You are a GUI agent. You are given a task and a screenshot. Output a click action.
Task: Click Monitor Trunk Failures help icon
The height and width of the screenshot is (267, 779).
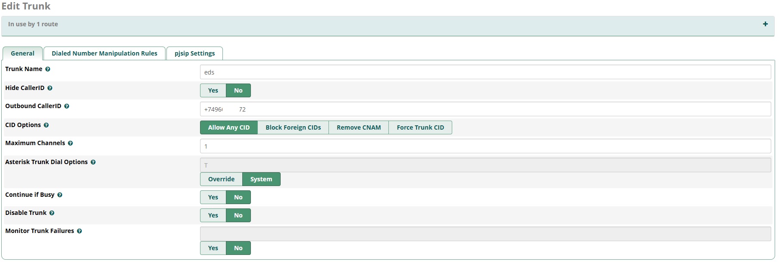[79, 231]
